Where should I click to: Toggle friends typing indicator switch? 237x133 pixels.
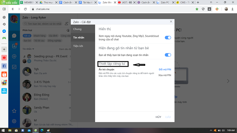click(168, 55)
